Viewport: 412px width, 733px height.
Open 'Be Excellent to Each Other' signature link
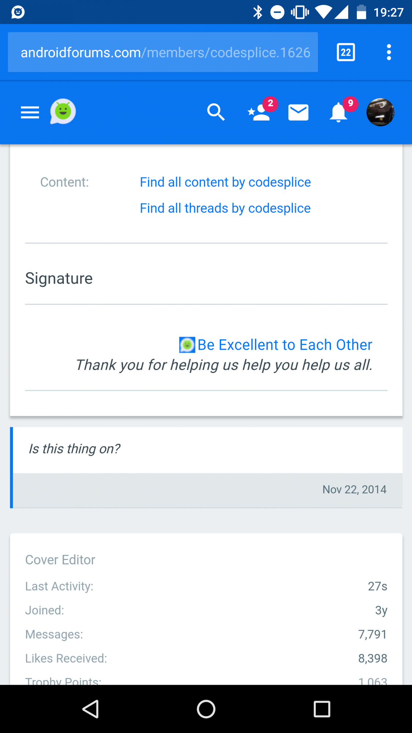click(x=285, y=345)
